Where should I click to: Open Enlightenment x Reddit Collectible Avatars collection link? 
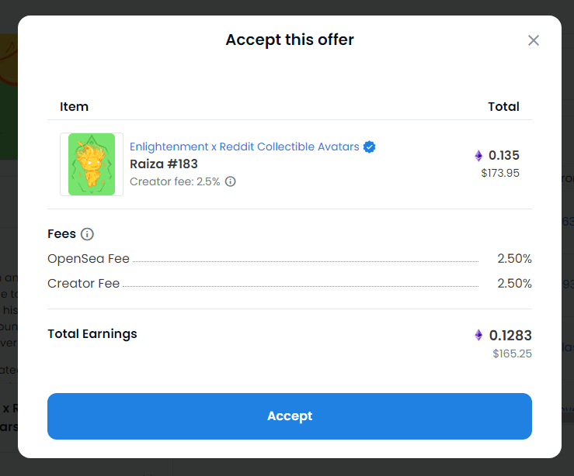(x=245, y=147)
